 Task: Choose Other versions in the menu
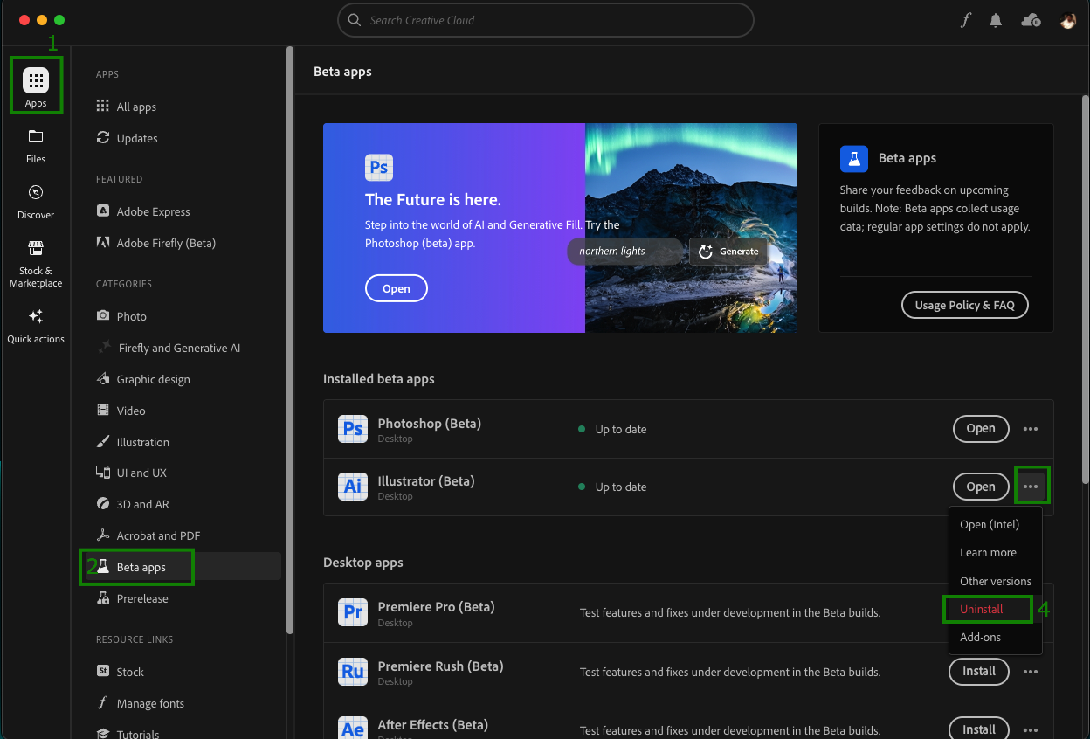pos(995,581)
